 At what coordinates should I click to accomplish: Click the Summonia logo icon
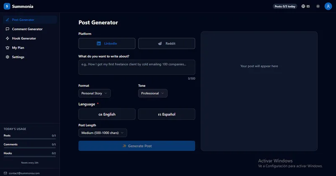coord(7,6)
